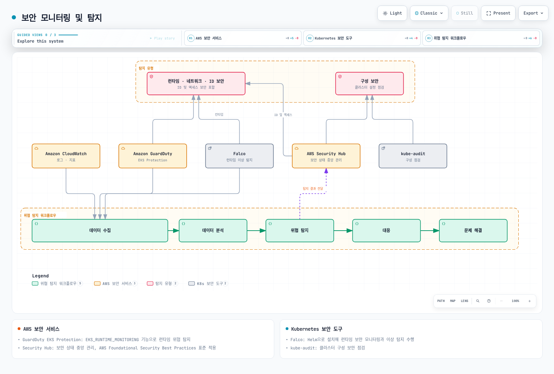
Task: Open the search magnifier icon
Action: point(478,301)
